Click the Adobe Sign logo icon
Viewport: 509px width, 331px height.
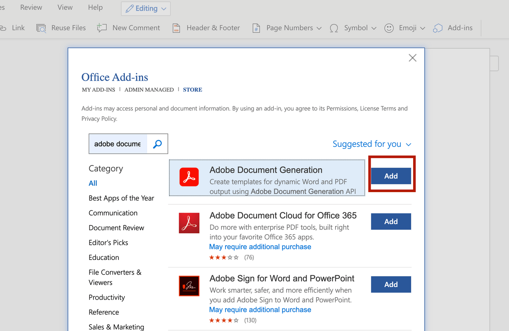click(189, 286)
